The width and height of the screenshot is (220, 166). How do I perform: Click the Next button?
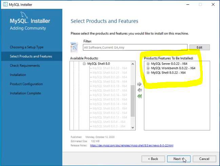point(179,159)
